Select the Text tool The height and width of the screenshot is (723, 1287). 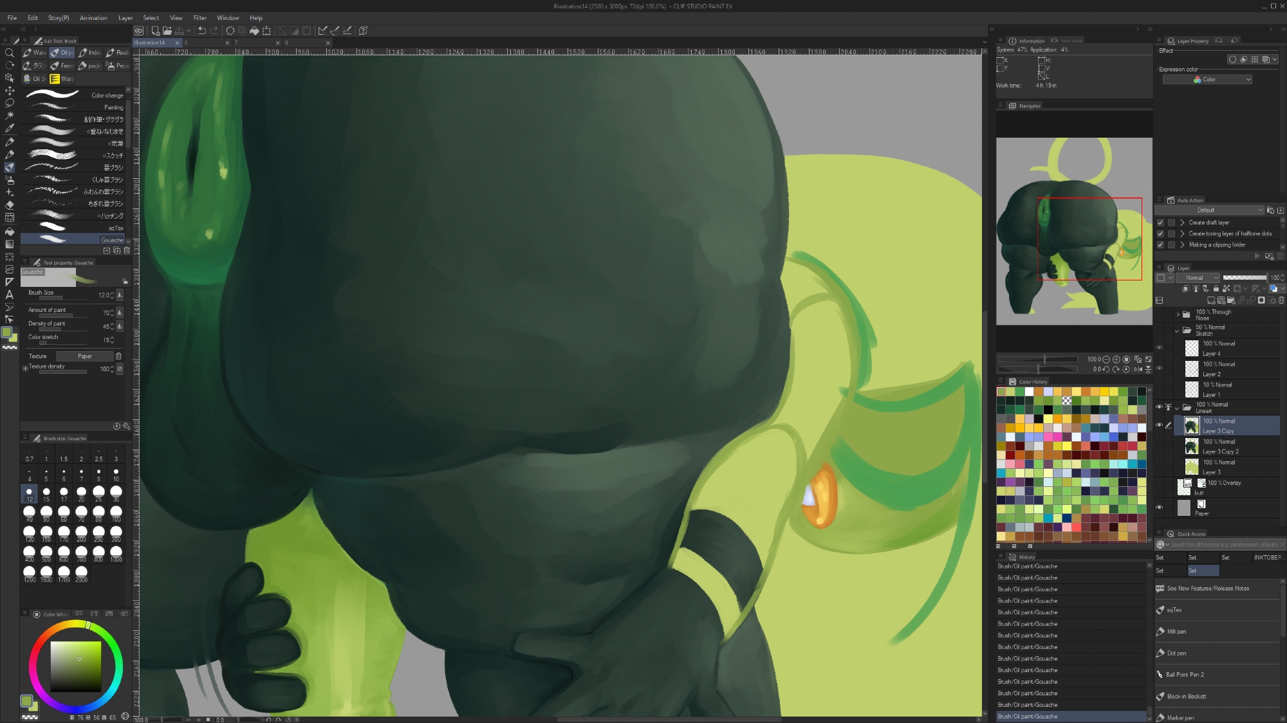tap(10, 295)
